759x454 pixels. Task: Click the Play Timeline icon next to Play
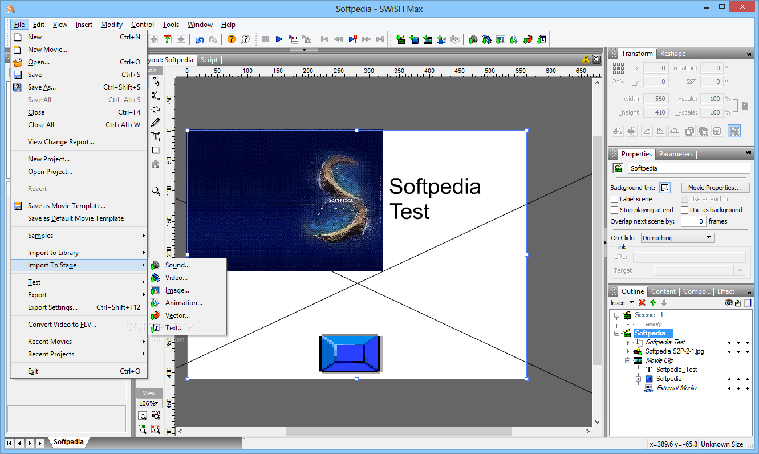(293, 39)
